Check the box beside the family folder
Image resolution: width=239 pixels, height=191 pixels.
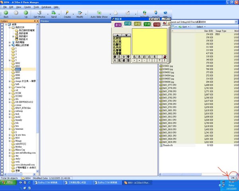tap(2, 120)
